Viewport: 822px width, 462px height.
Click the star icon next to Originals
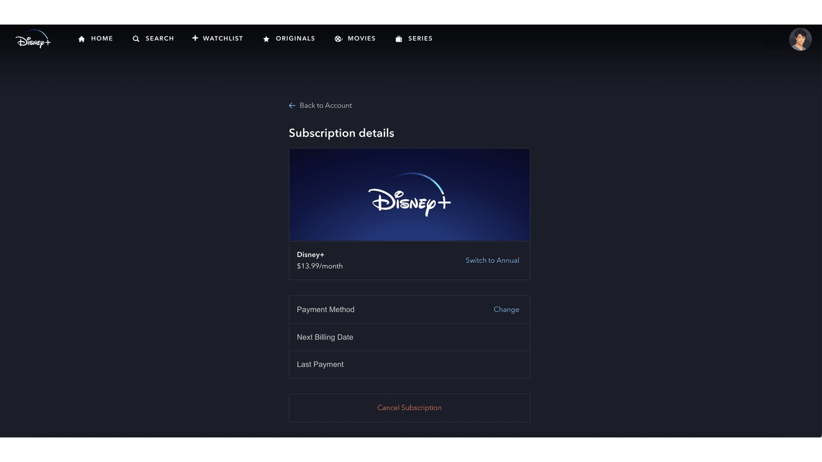(x=266, y=38)
